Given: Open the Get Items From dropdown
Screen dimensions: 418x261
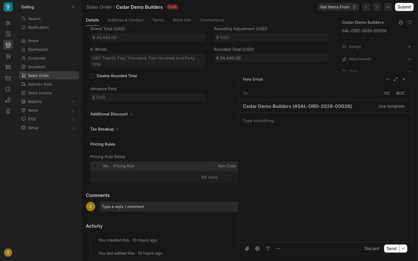Looking at the screenshot, I should point(338,7).
